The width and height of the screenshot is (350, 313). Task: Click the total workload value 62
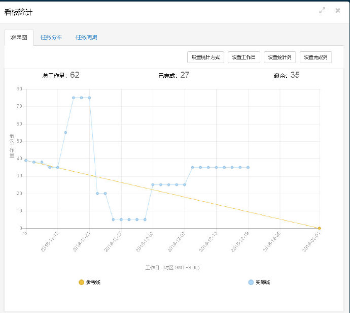click(75, 75)
